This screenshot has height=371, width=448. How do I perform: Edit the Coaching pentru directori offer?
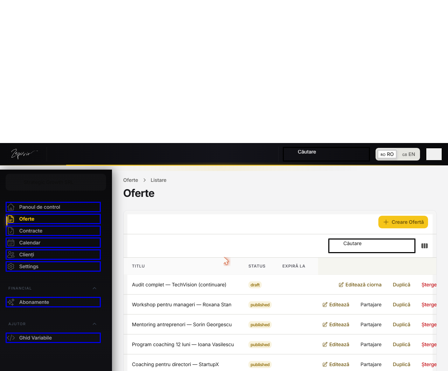pos(336,364)
